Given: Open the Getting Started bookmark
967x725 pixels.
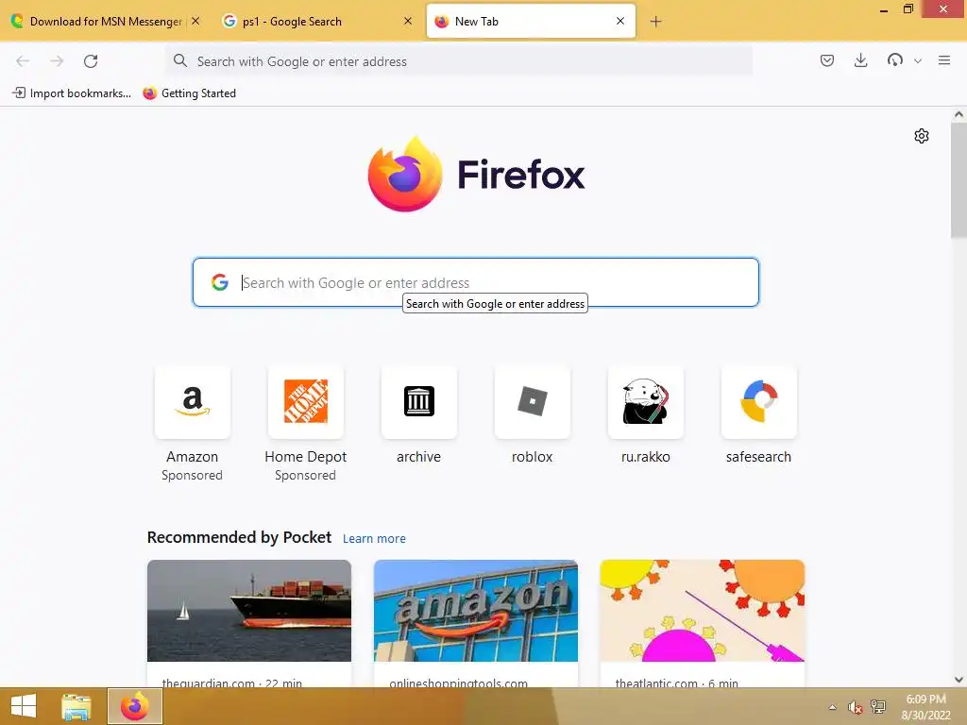Looking at the screenshot, I should 190,93.
